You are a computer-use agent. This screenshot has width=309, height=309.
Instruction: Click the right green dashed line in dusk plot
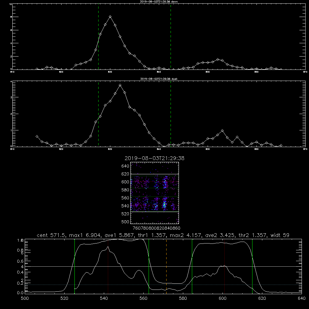tap(171, 114)
